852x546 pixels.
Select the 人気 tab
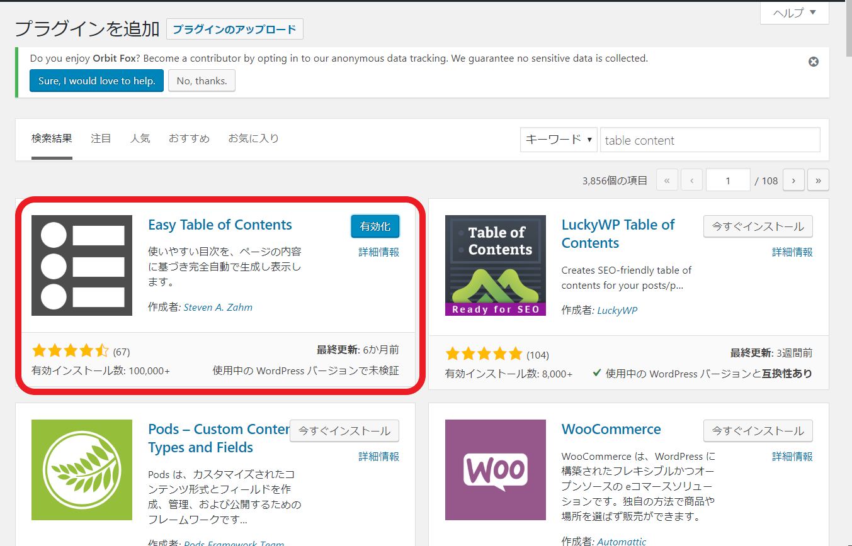140,138
